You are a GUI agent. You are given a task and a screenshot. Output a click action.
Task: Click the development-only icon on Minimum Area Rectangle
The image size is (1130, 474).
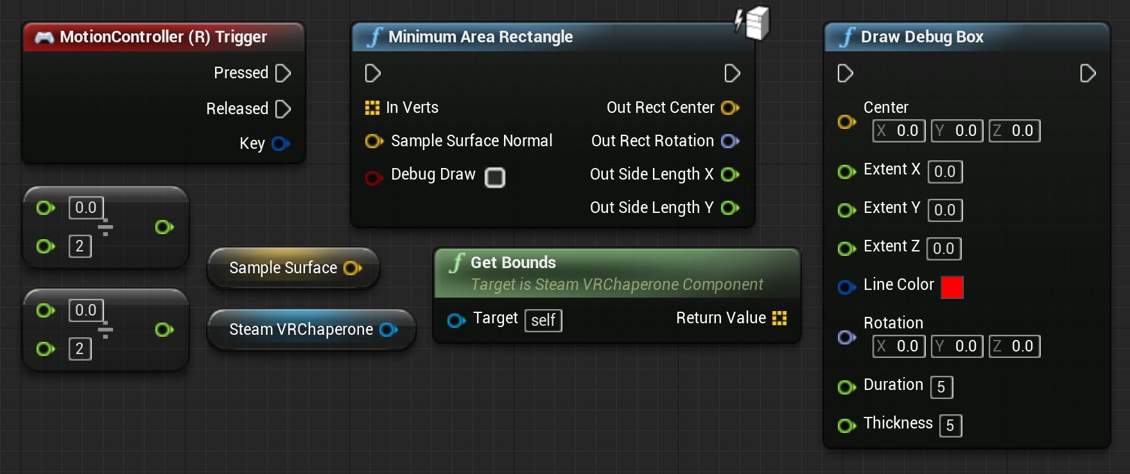pos(753,23)
